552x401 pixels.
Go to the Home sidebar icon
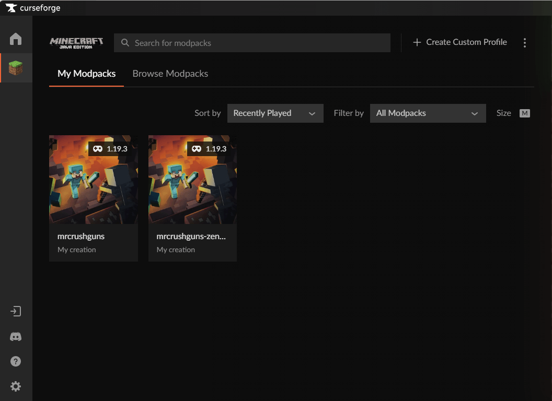click(16, 39)
